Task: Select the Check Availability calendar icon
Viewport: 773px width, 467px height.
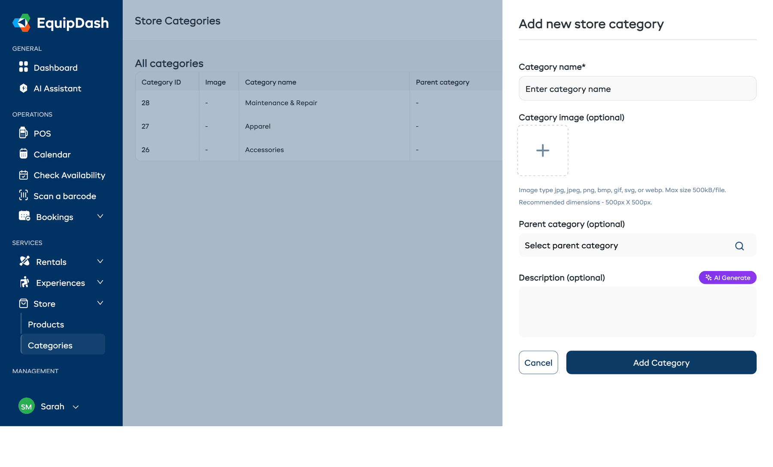Action: 24,175
